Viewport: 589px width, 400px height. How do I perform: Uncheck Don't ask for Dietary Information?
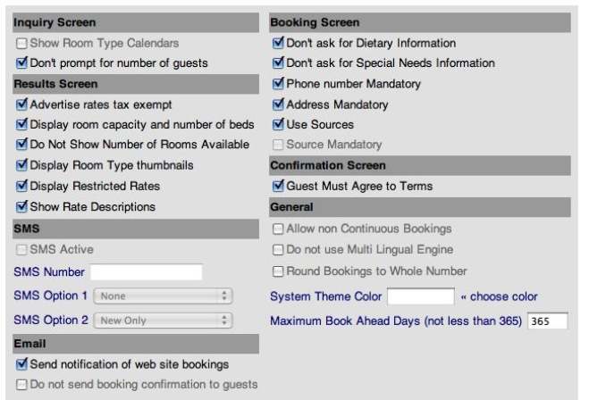pos(278,43)
